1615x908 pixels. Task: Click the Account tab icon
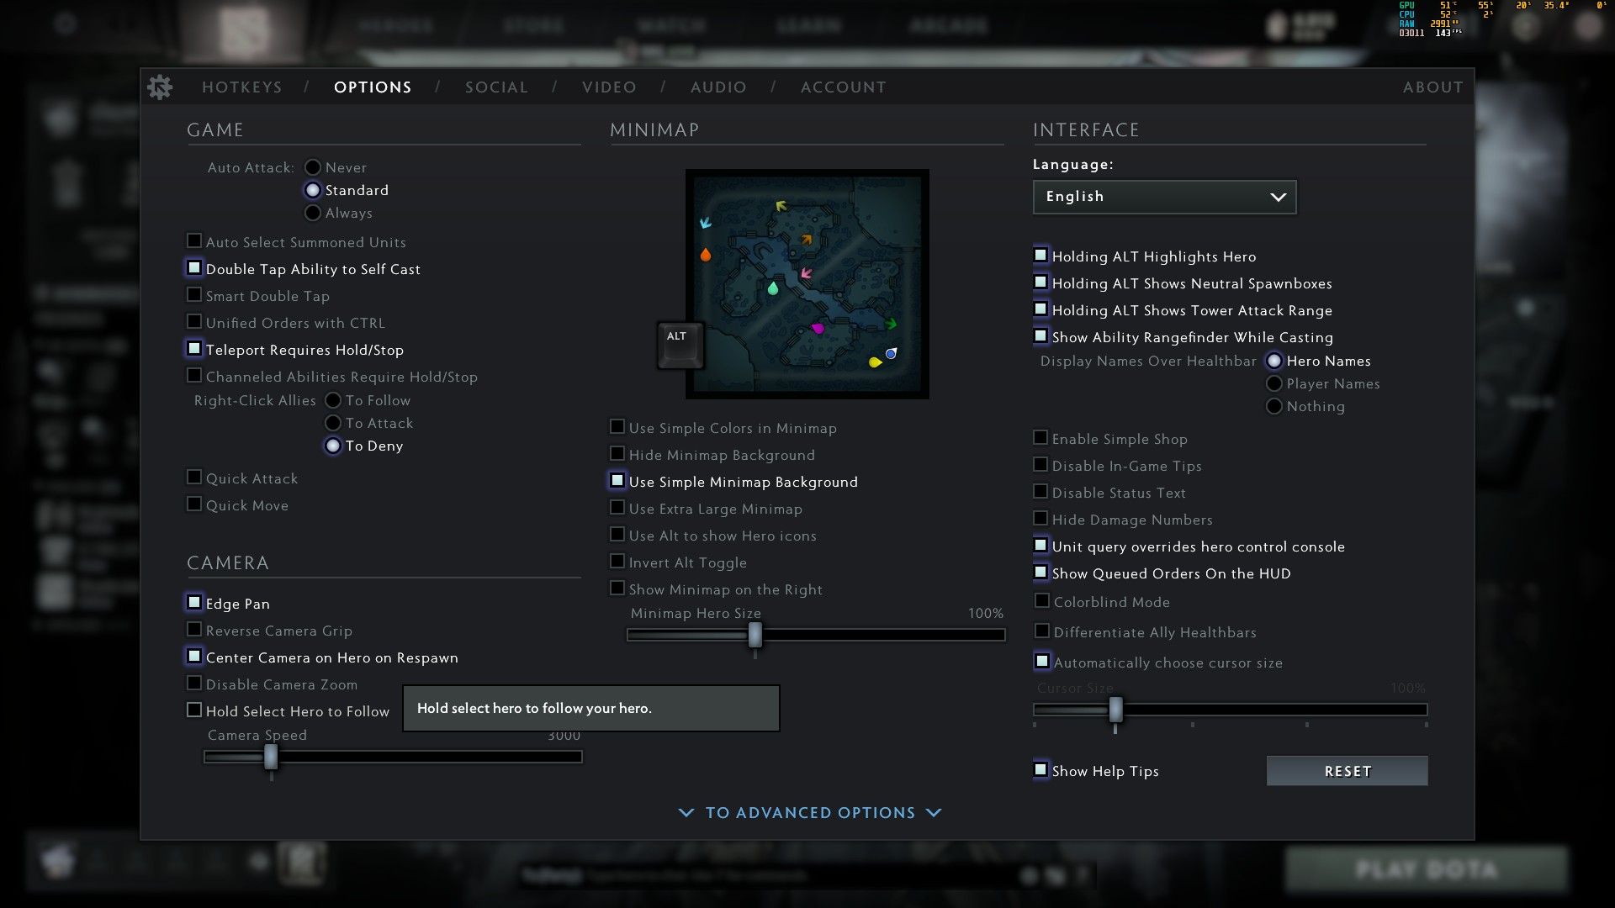point(843,87)
